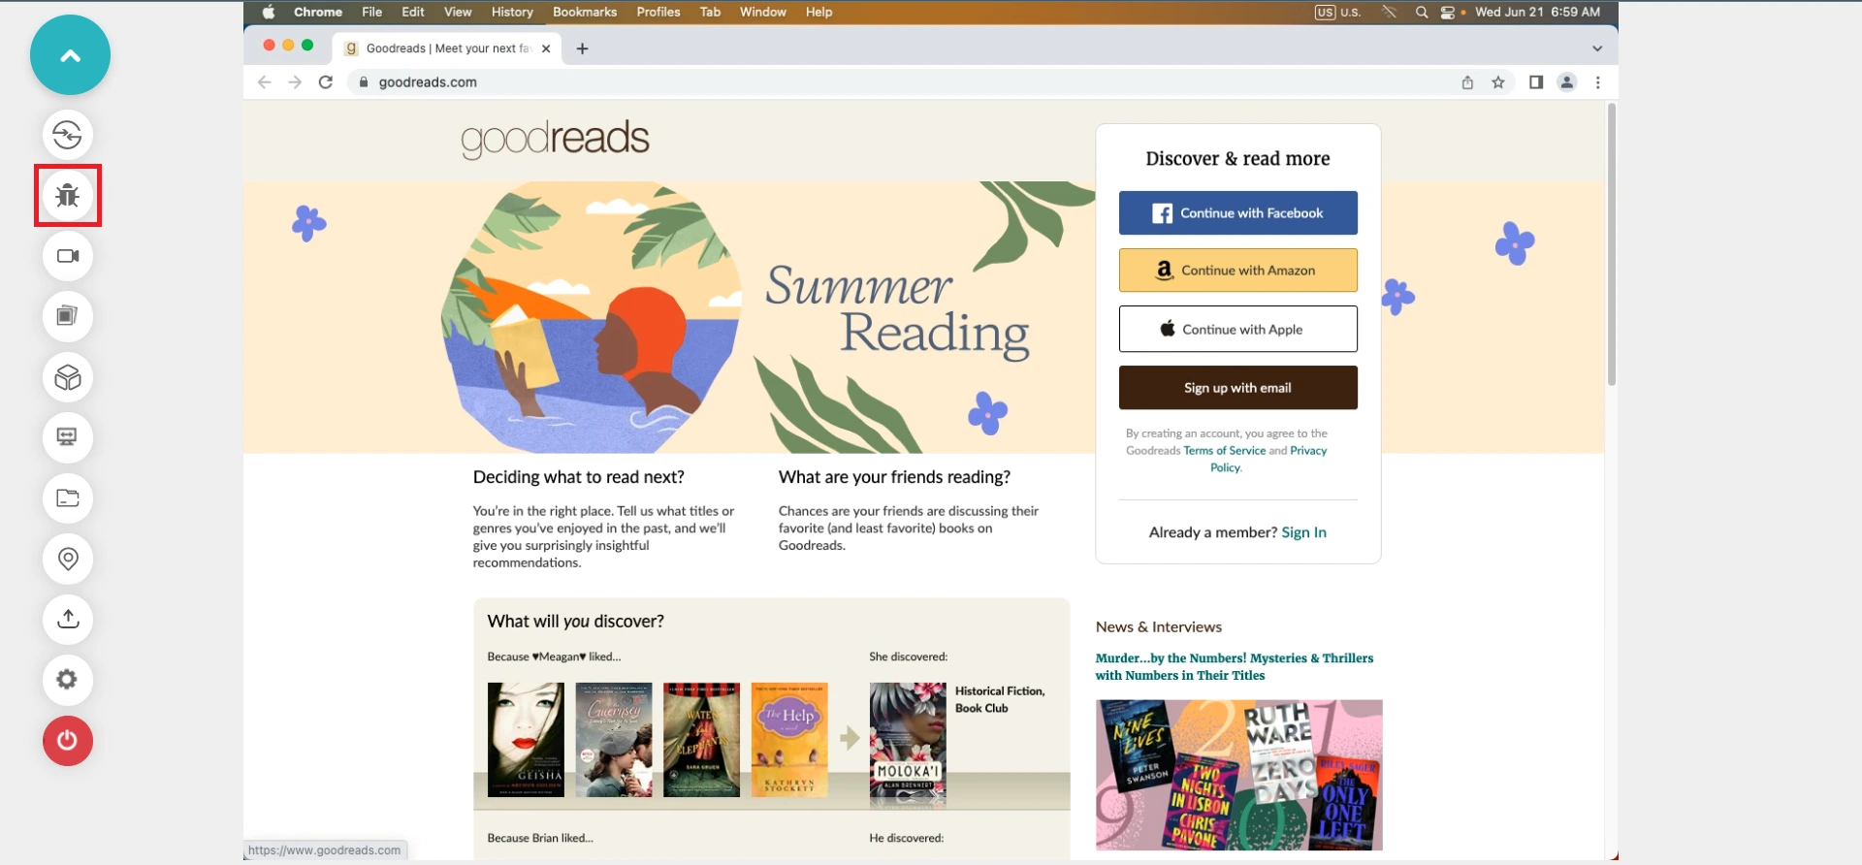Open sidebar settings gear icon
Viewport: 1862px width, 865px height.
tap(68, 680)
